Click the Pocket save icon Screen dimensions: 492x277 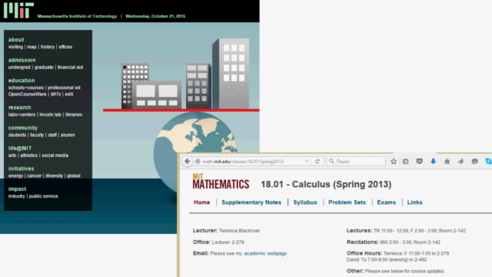420,162
